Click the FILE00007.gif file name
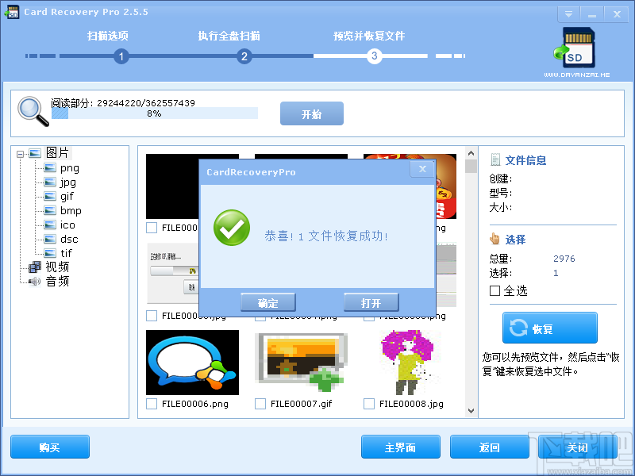This screenshot has width=635, height=476. [302, 404]
